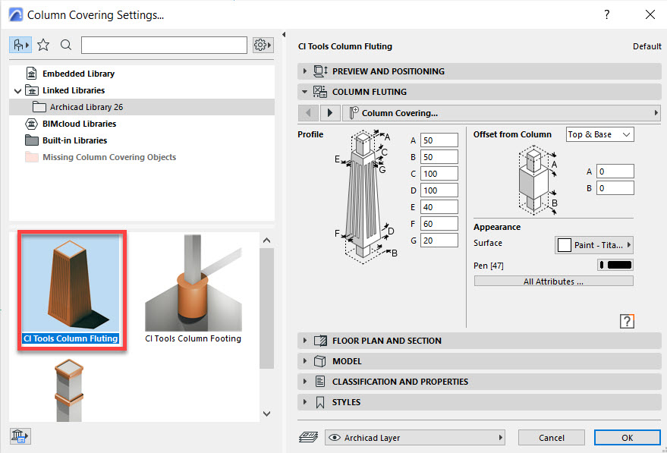Select the third column covering thumbnail
The height and width of the screenshot is (453, 667).
(69, 391)
